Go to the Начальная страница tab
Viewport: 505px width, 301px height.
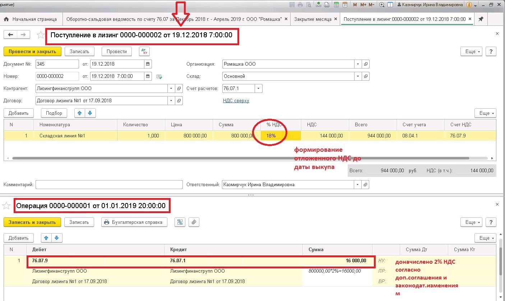31,19
